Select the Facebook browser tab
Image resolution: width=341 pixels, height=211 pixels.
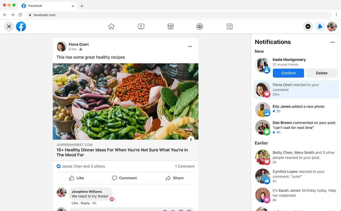point(48,6)
